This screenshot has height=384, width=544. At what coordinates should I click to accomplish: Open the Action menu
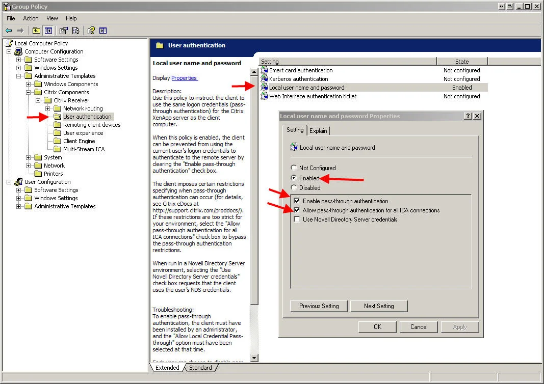click(31, 18)
